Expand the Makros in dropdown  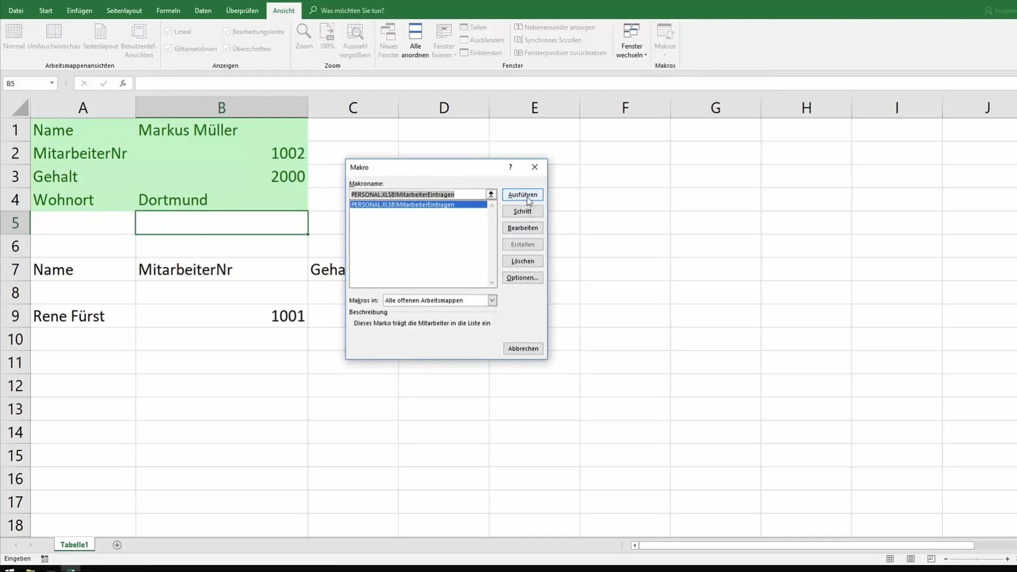pyautogui.click(x=492, y=300)
